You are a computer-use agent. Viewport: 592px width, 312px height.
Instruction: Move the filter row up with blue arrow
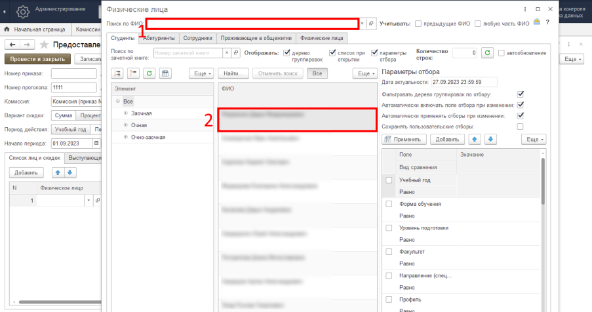(475, 139)
